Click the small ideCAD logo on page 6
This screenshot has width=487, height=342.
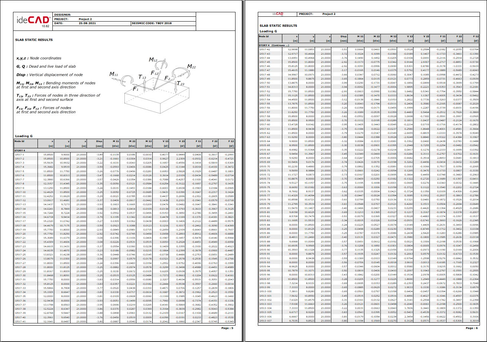[277, 14]
